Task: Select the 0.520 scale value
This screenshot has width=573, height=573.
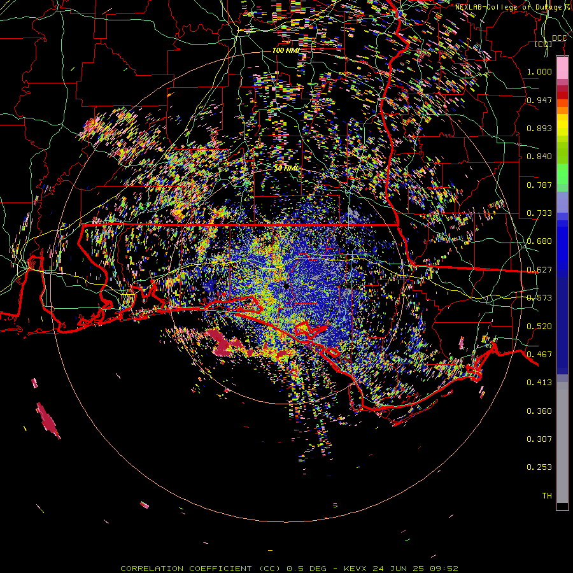Action: [539, 327]
